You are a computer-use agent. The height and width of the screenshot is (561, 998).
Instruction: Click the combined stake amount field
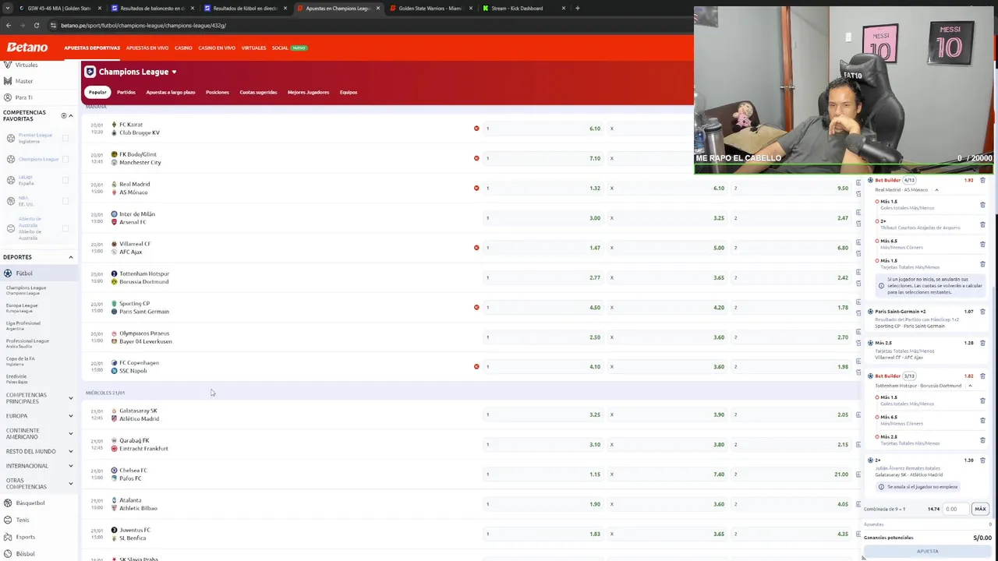(x=955, y=509)
